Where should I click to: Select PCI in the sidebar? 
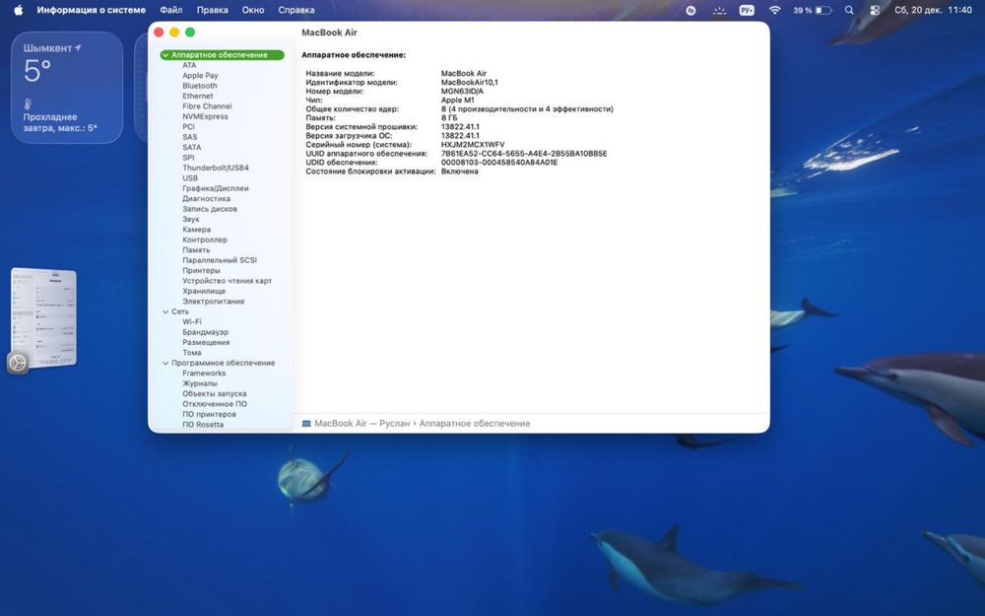[x=188, y=127]
